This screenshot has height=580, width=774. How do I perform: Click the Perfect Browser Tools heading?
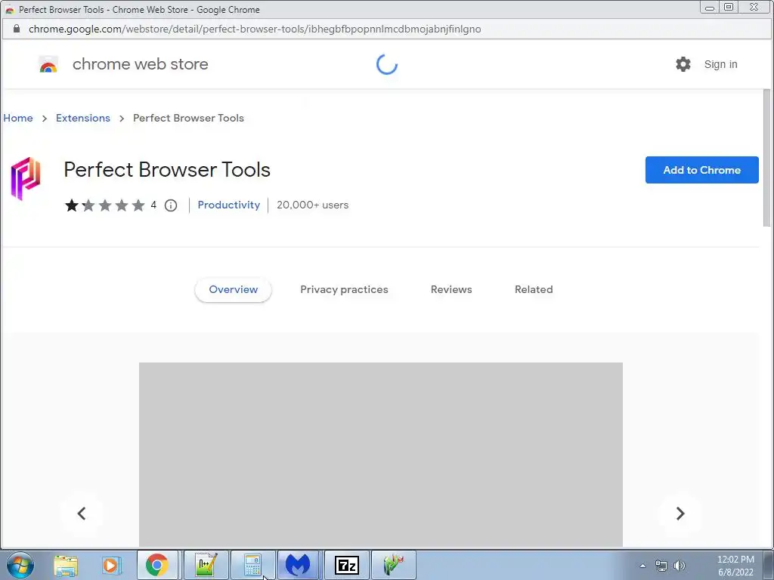pyautogui.click(x=167, y=170)
